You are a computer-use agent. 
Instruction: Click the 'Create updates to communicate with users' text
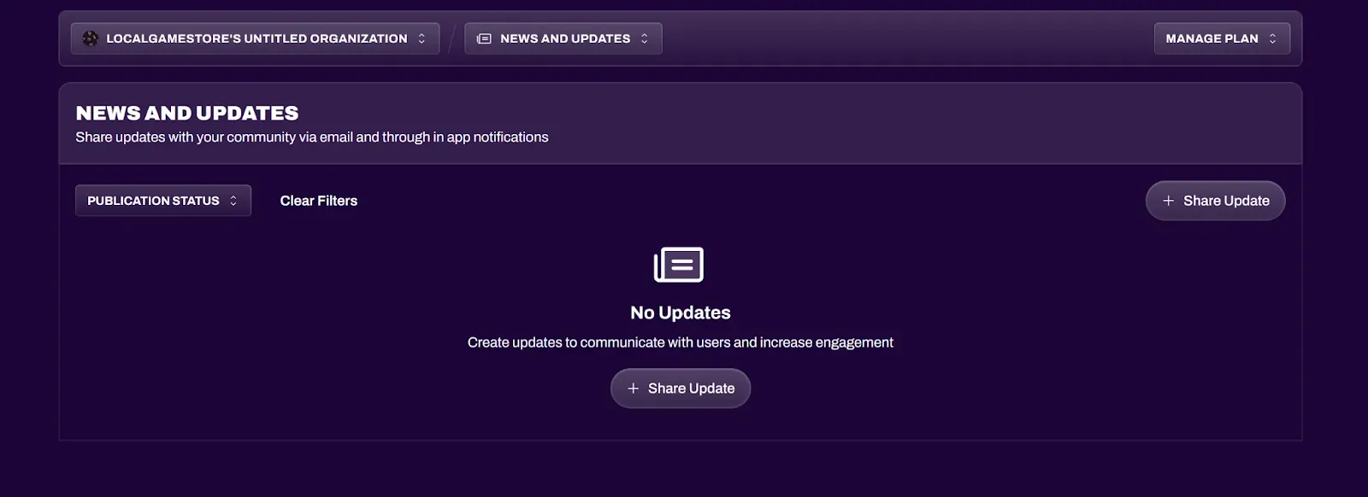(681, 342)
